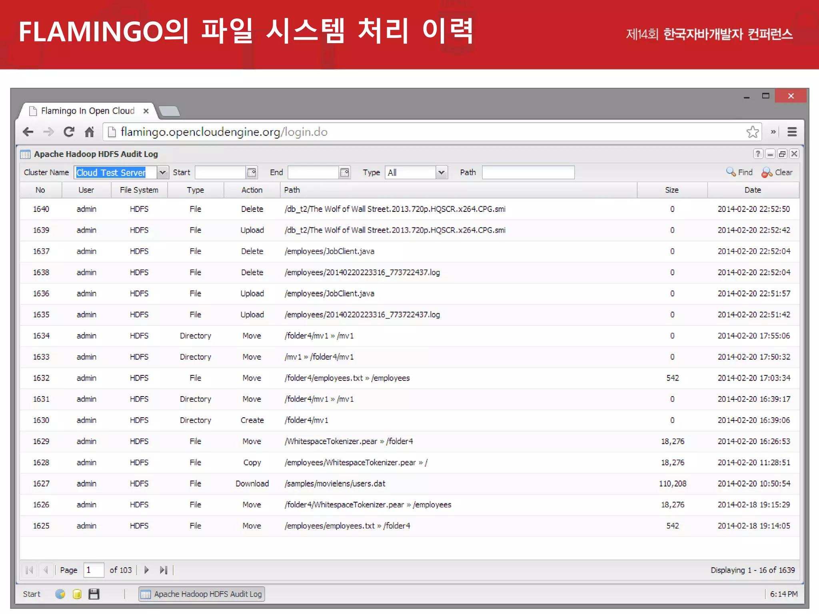Click the page number input field
819x614 pixels.
pos(94,570)
